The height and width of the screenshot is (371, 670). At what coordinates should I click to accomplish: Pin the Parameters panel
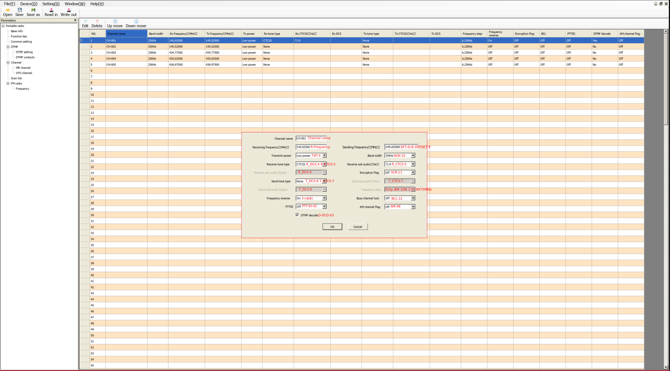point(75,20)
